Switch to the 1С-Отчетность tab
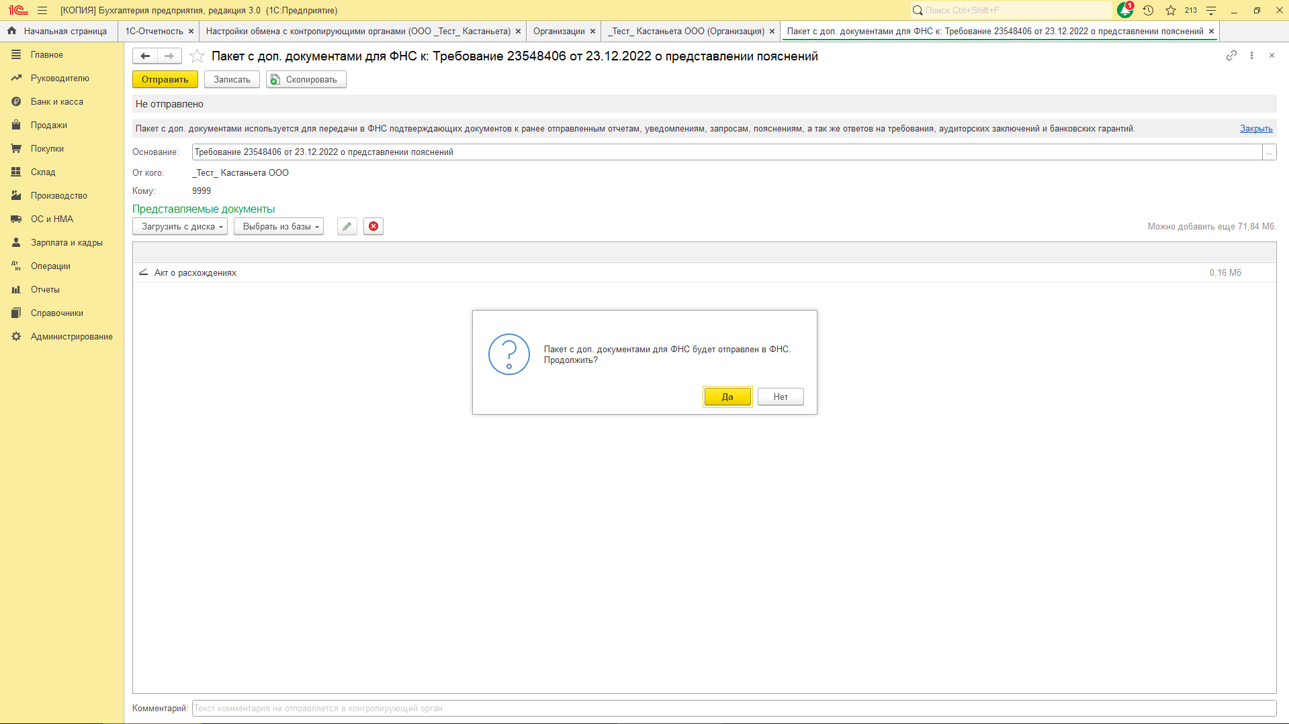The height and width of the screenshot is (724, 1289). point(154,32)
